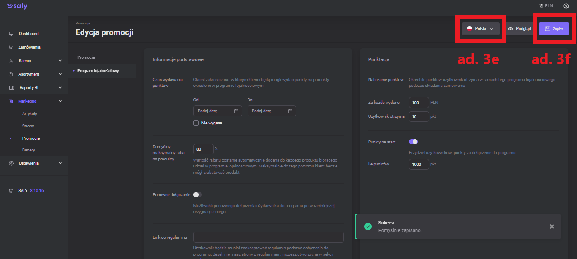Image resolution: width=577 pixels, height=259 pixels.
Task: Click the Zamówienia cart icon
Action: (x=11, y=47)
